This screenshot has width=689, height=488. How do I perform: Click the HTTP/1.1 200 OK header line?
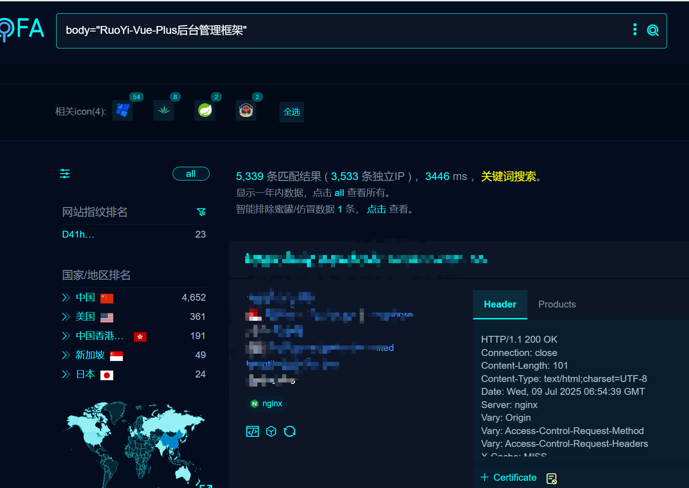click(519, 339)
